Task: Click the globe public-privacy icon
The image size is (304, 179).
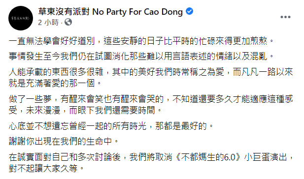Action: [68, 22]
